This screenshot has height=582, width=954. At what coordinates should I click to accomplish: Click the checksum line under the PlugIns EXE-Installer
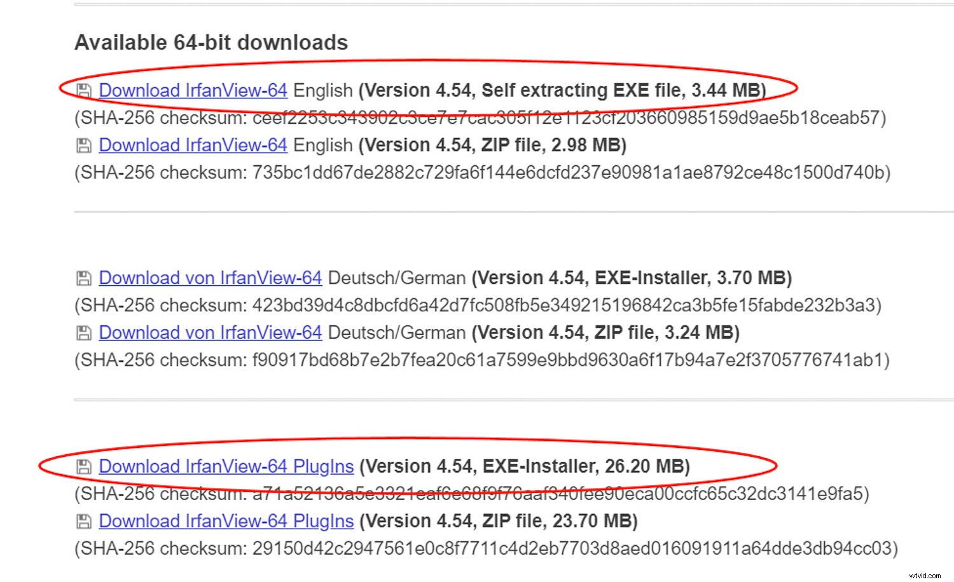coord(471,494)
